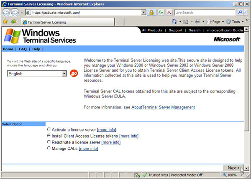Open more info for Activate license server
The width and height of the screenshot is (251, 179).
[x=107, y=130]
